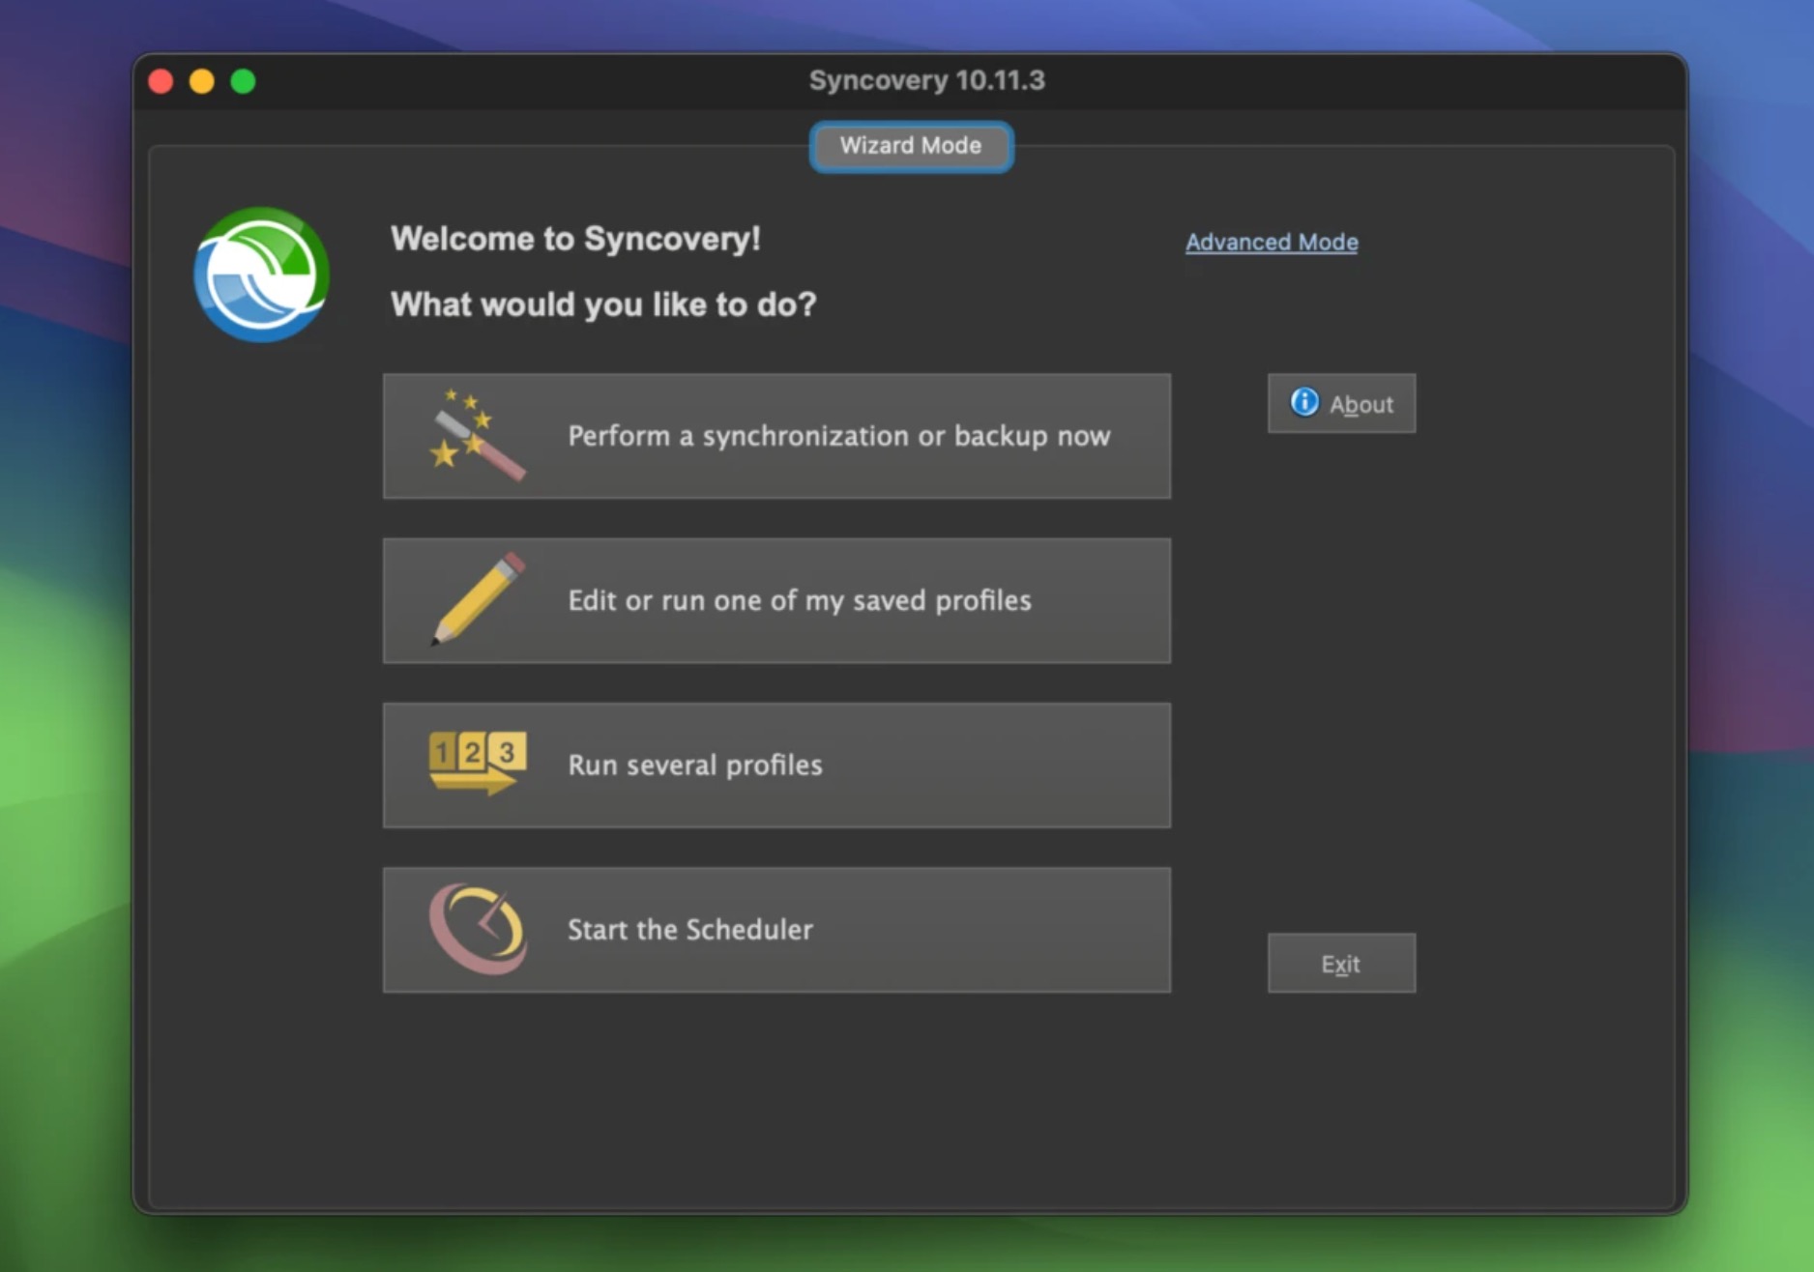Viewport: 1814px width, 1272px height.
Task: Click the blue info icon beside About
Action: [1304, 402]
